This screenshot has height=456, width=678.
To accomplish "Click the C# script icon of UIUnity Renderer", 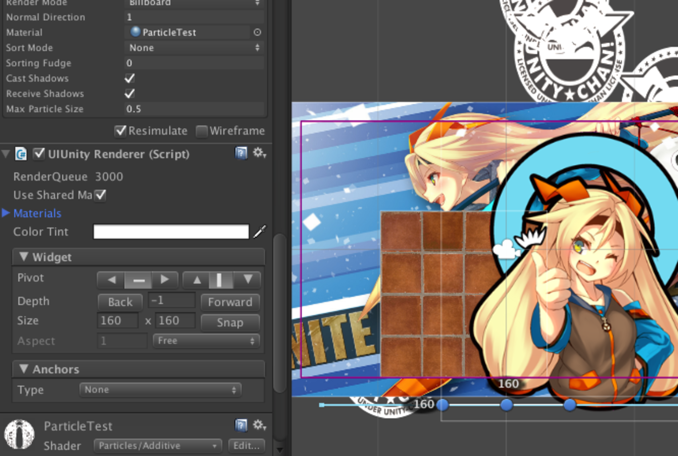I will click(21, 154).
